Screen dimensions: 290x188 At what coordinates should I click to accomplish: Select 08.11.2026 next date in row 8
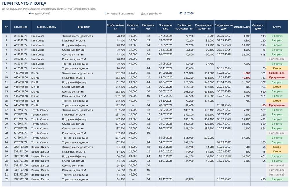point(224,68)
